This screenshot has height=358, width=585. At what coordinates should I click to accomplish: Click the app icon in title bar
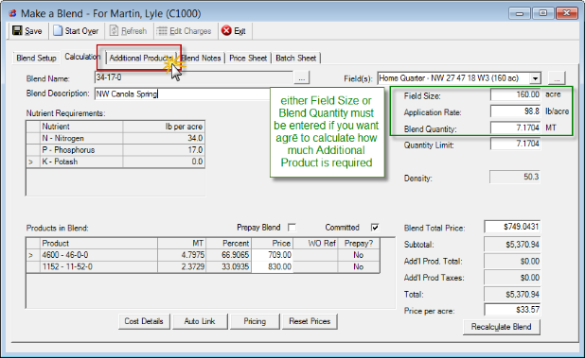tap(13, 13)
